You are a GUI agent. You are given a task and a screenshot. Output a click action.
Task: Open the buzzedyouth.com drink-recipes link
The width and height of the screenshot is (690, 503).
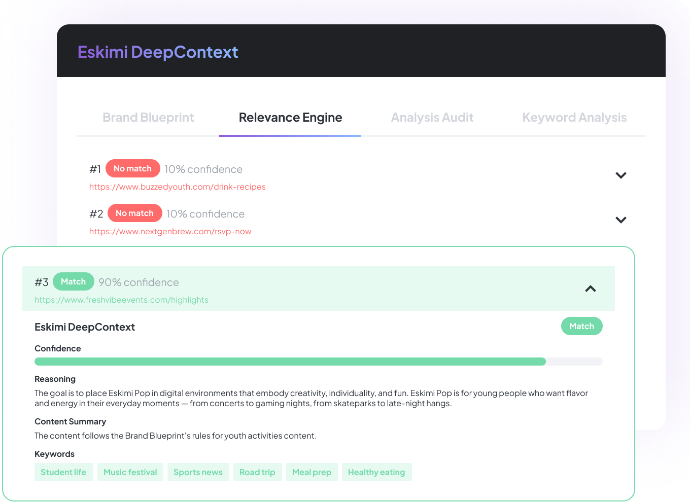tap(178, 187)
